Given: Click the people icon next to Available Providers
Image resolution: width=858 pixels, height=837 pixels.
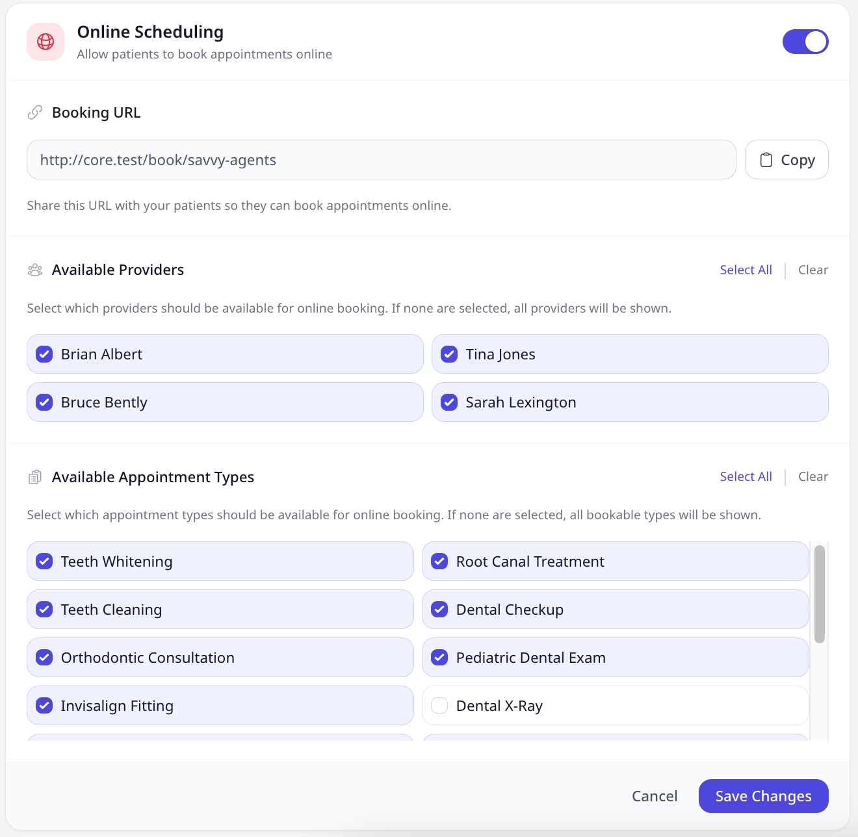Looking at the screenshot, I should (x=35, y=270).
